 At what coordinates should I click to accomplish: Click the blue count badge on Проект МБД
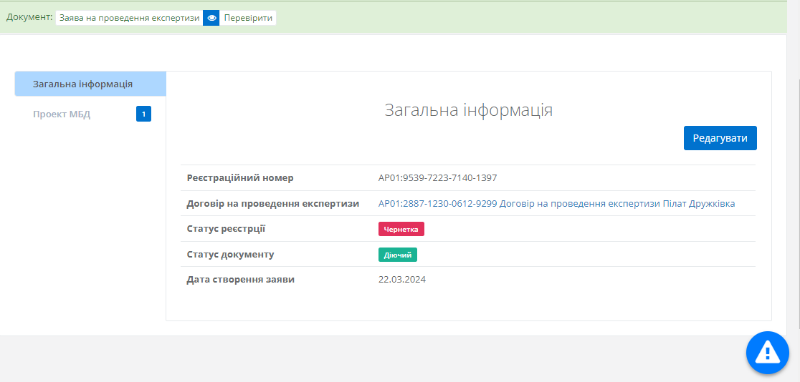click(x=143, y=114)
